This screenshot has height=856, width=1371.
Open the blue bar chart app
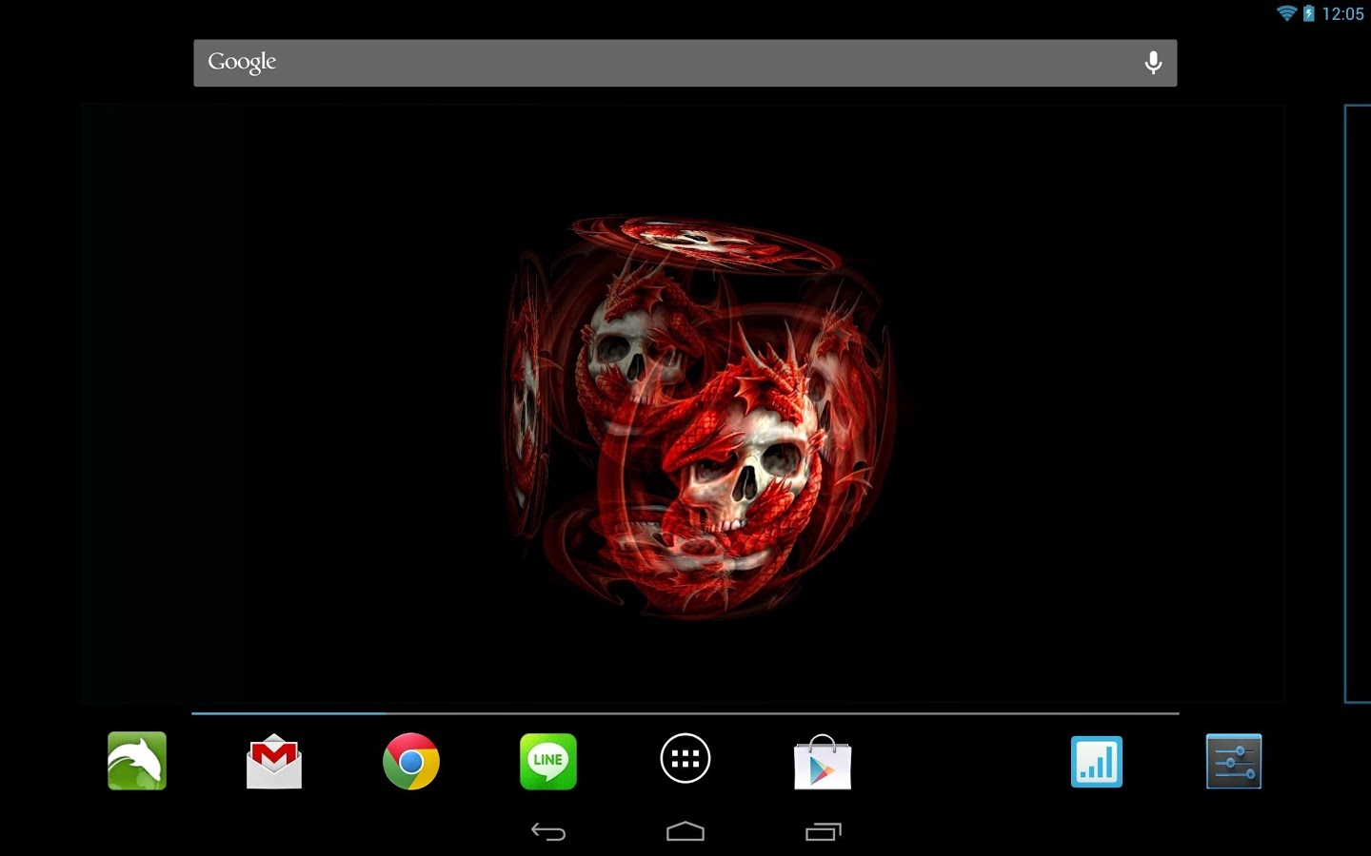point(1097,762)
